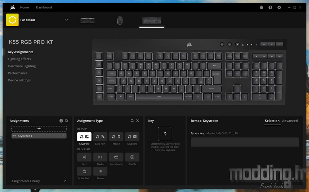Viewport: 309px width, 192px height.
Task: Show assignments info icon
Action: [61, 121]
